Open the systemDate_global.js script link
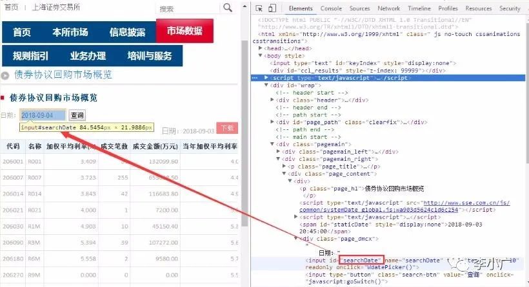This screenshot has width=529, height=287. pos(404,207)
